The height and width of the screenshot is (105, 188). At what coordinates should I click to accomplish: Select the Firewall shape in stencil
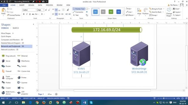tap(6, 71)
